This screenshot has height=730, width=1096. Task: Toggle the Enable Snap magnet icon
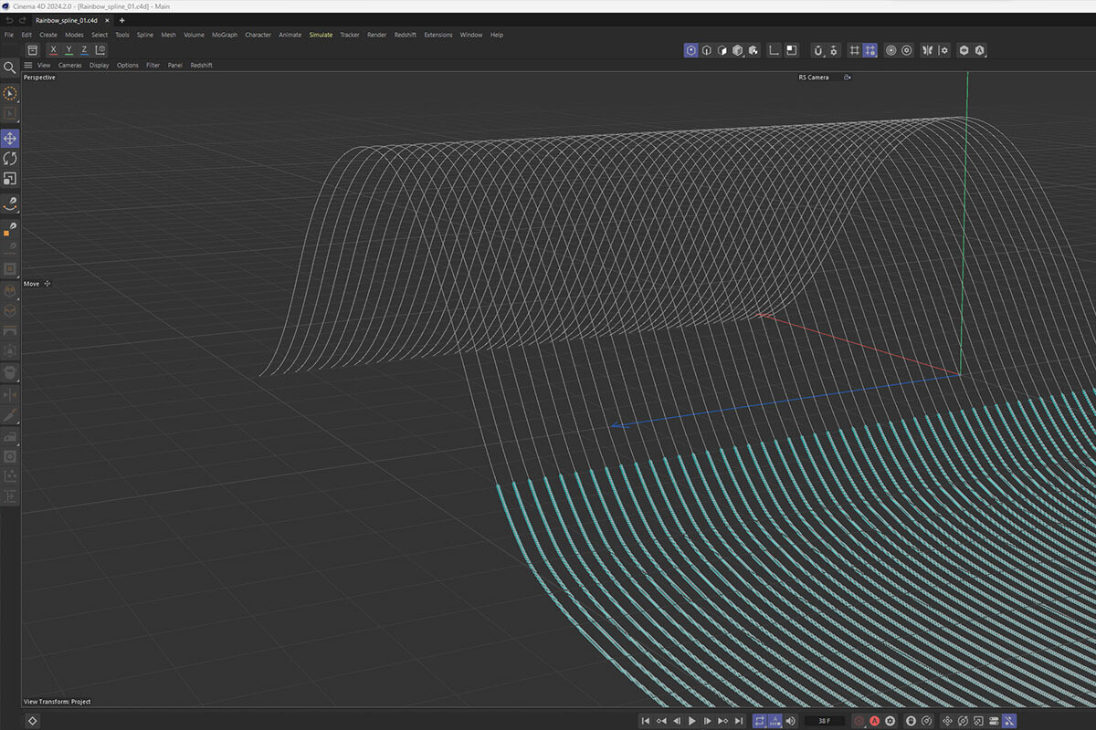[x=818, y=50]
